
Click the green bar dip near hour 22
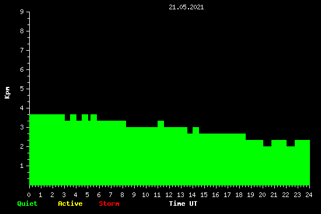(x=291, y=143)
